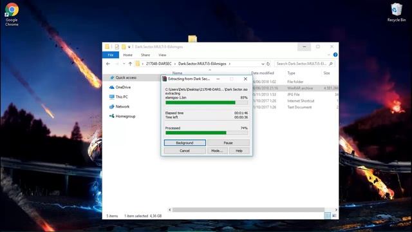Image resolution: width=412 pixels, height=232 pixels.
Task: Close the WinRAR extracting dialog
Action: point(245,79)
